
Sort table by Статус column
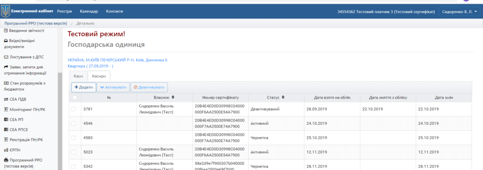pos(275,97)
